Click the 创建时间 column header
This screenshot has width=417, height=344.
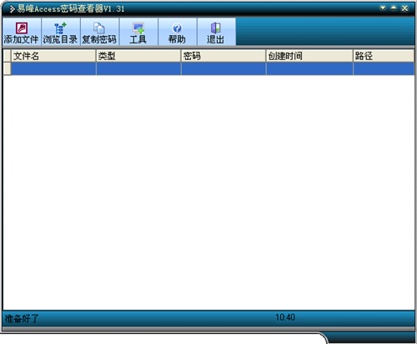309,56
